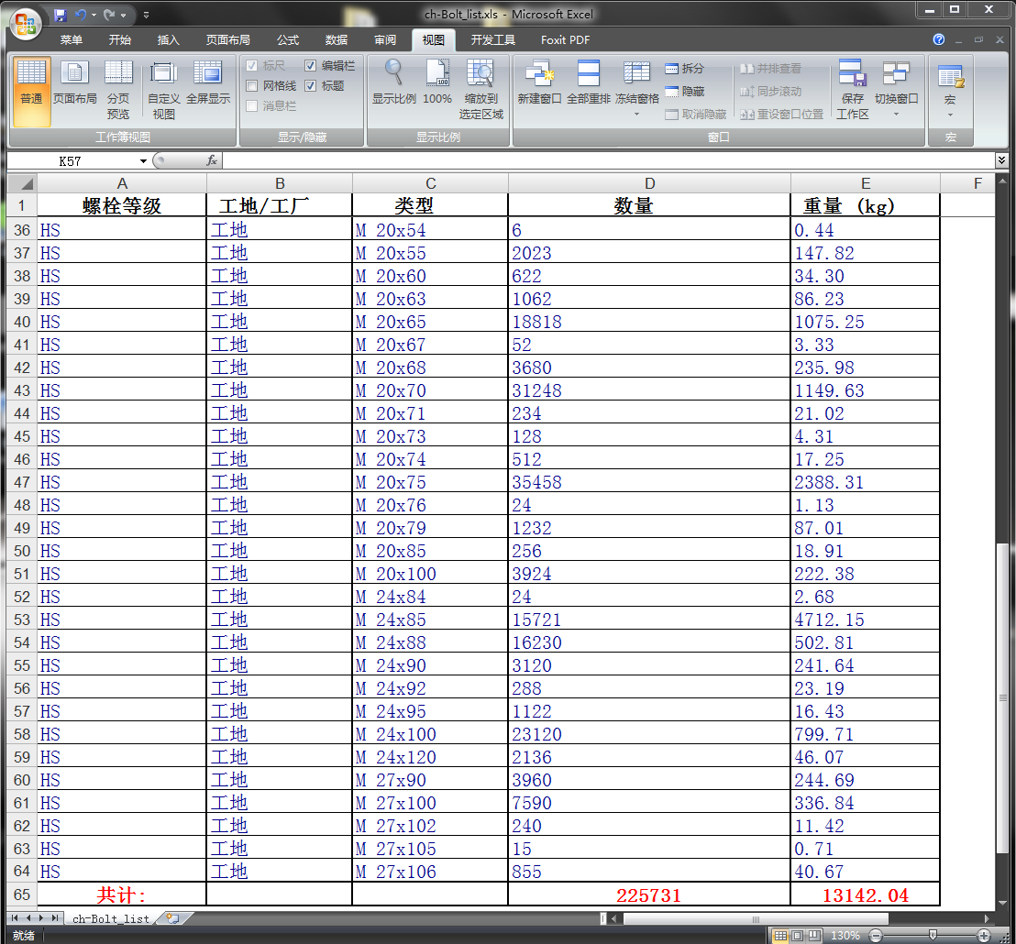
Task: Open the Name Box dropdown arrow
Action: [x=143, y=161]
